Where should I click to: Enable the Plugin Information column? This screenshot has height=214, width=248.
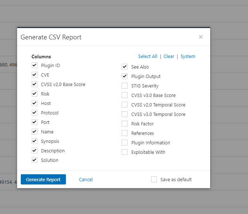point(125,143)
